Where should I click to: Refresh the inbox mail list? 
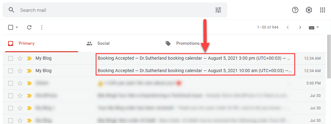point(29,27)
